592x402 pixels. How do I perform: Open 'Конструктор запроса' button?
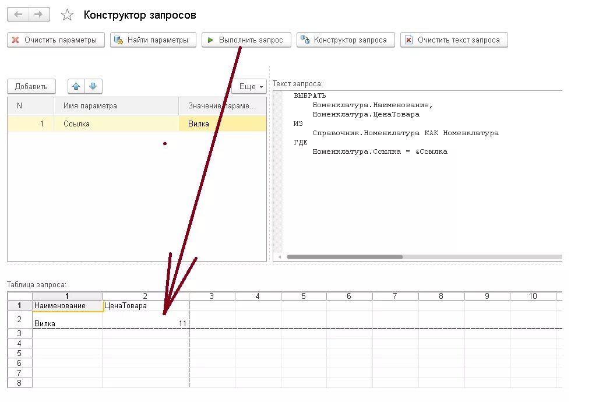pyautogui.click(x=346, y=40)
